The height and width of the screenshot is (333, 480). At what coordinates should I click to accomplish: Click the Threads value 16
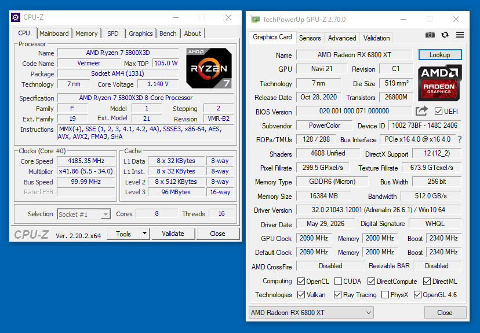click(221, 214)
